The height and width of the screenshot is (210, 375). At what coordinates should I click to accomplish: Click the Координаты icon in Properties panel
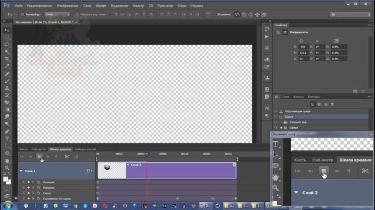point(285,32)
